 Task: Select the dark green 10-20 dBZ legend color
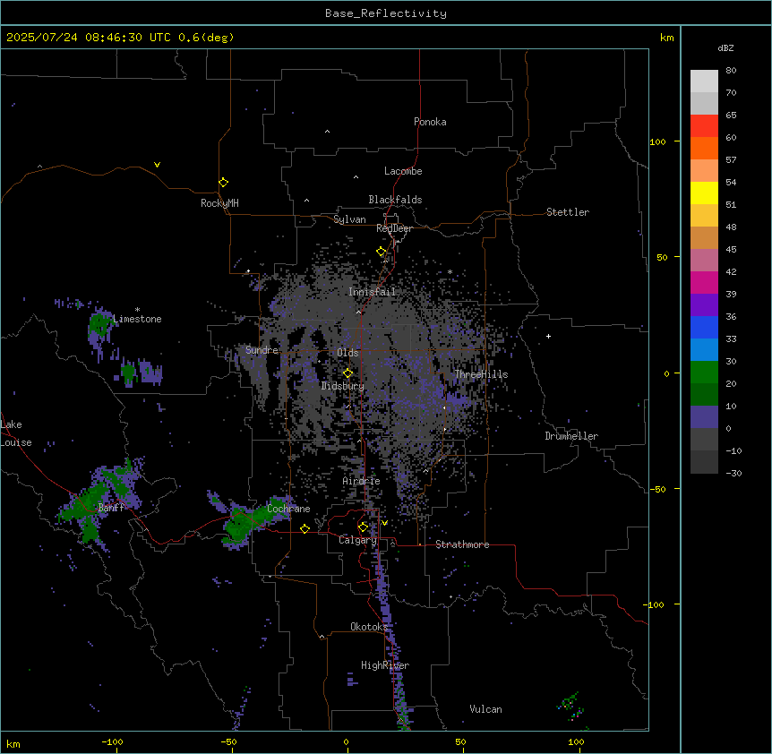pyautogui.click(x=704, y=395)
